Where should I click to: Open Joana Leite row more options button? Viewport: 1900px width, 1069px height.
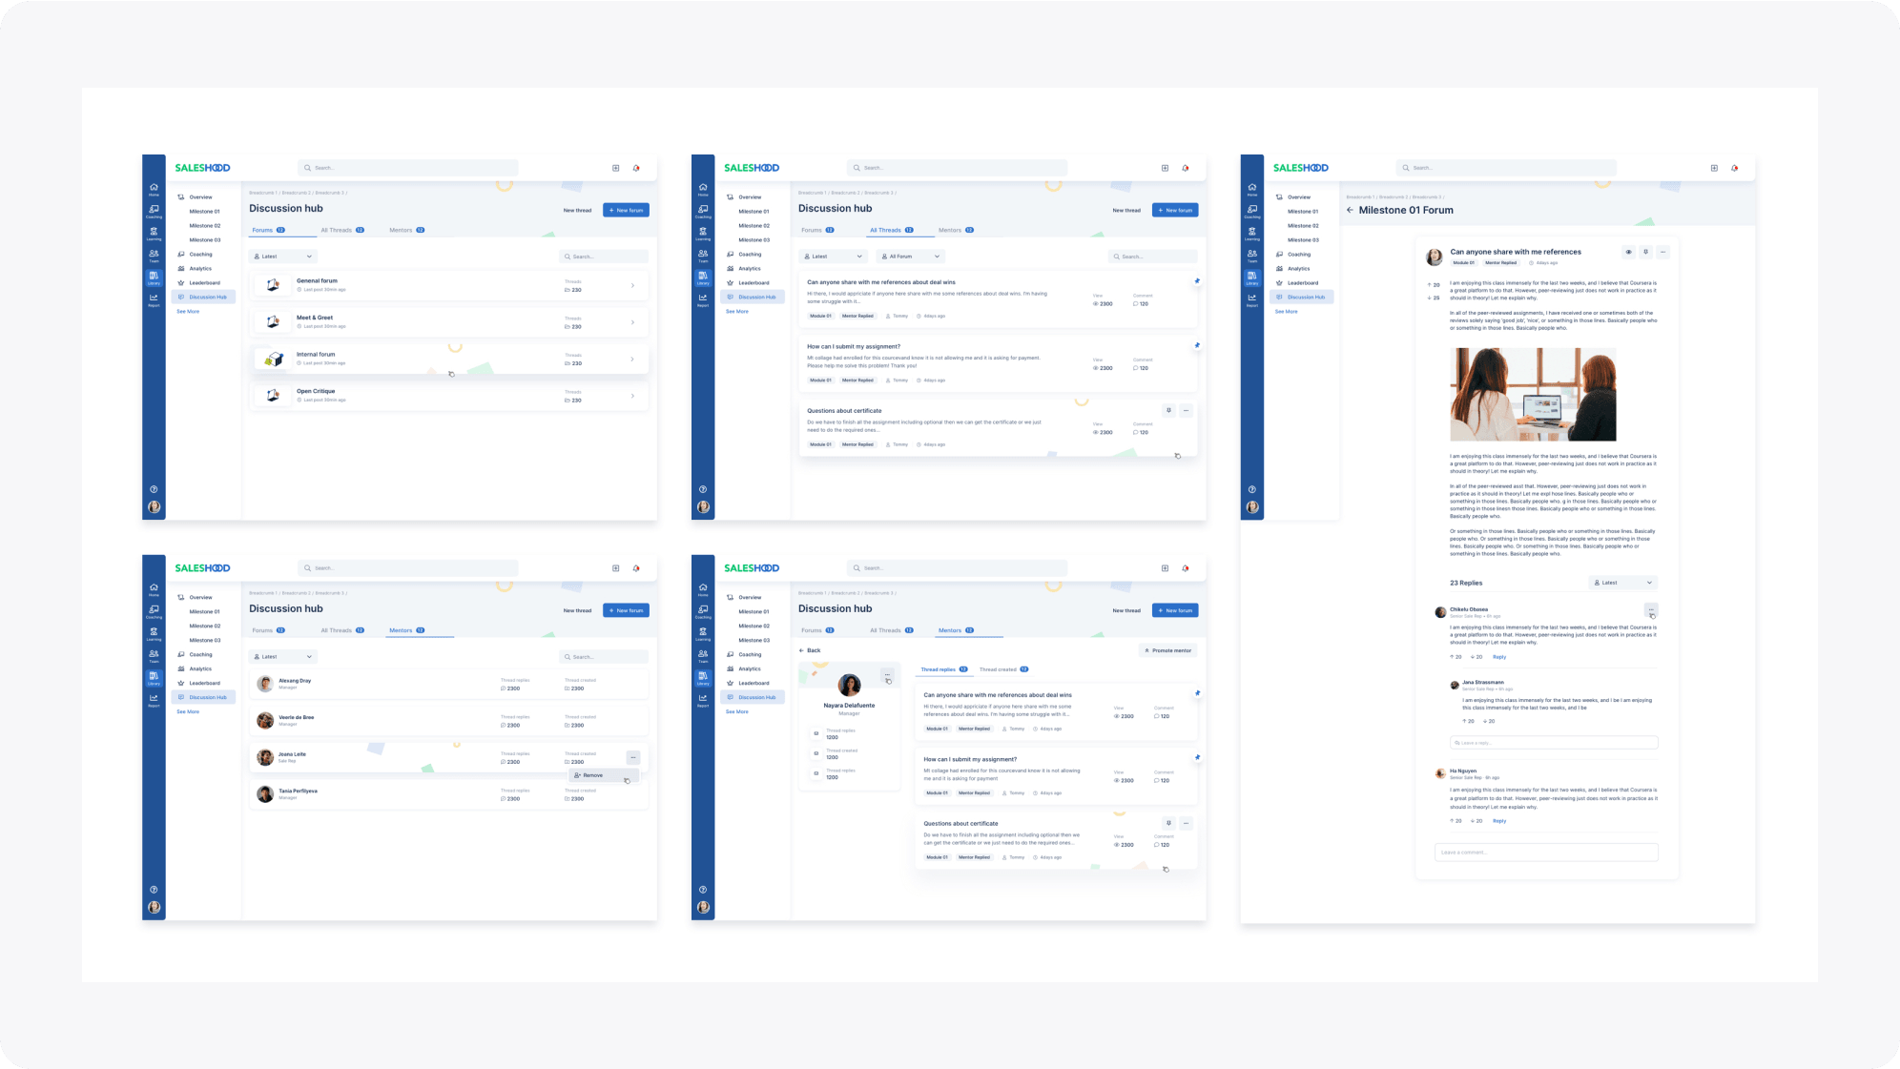pos(632,757)
